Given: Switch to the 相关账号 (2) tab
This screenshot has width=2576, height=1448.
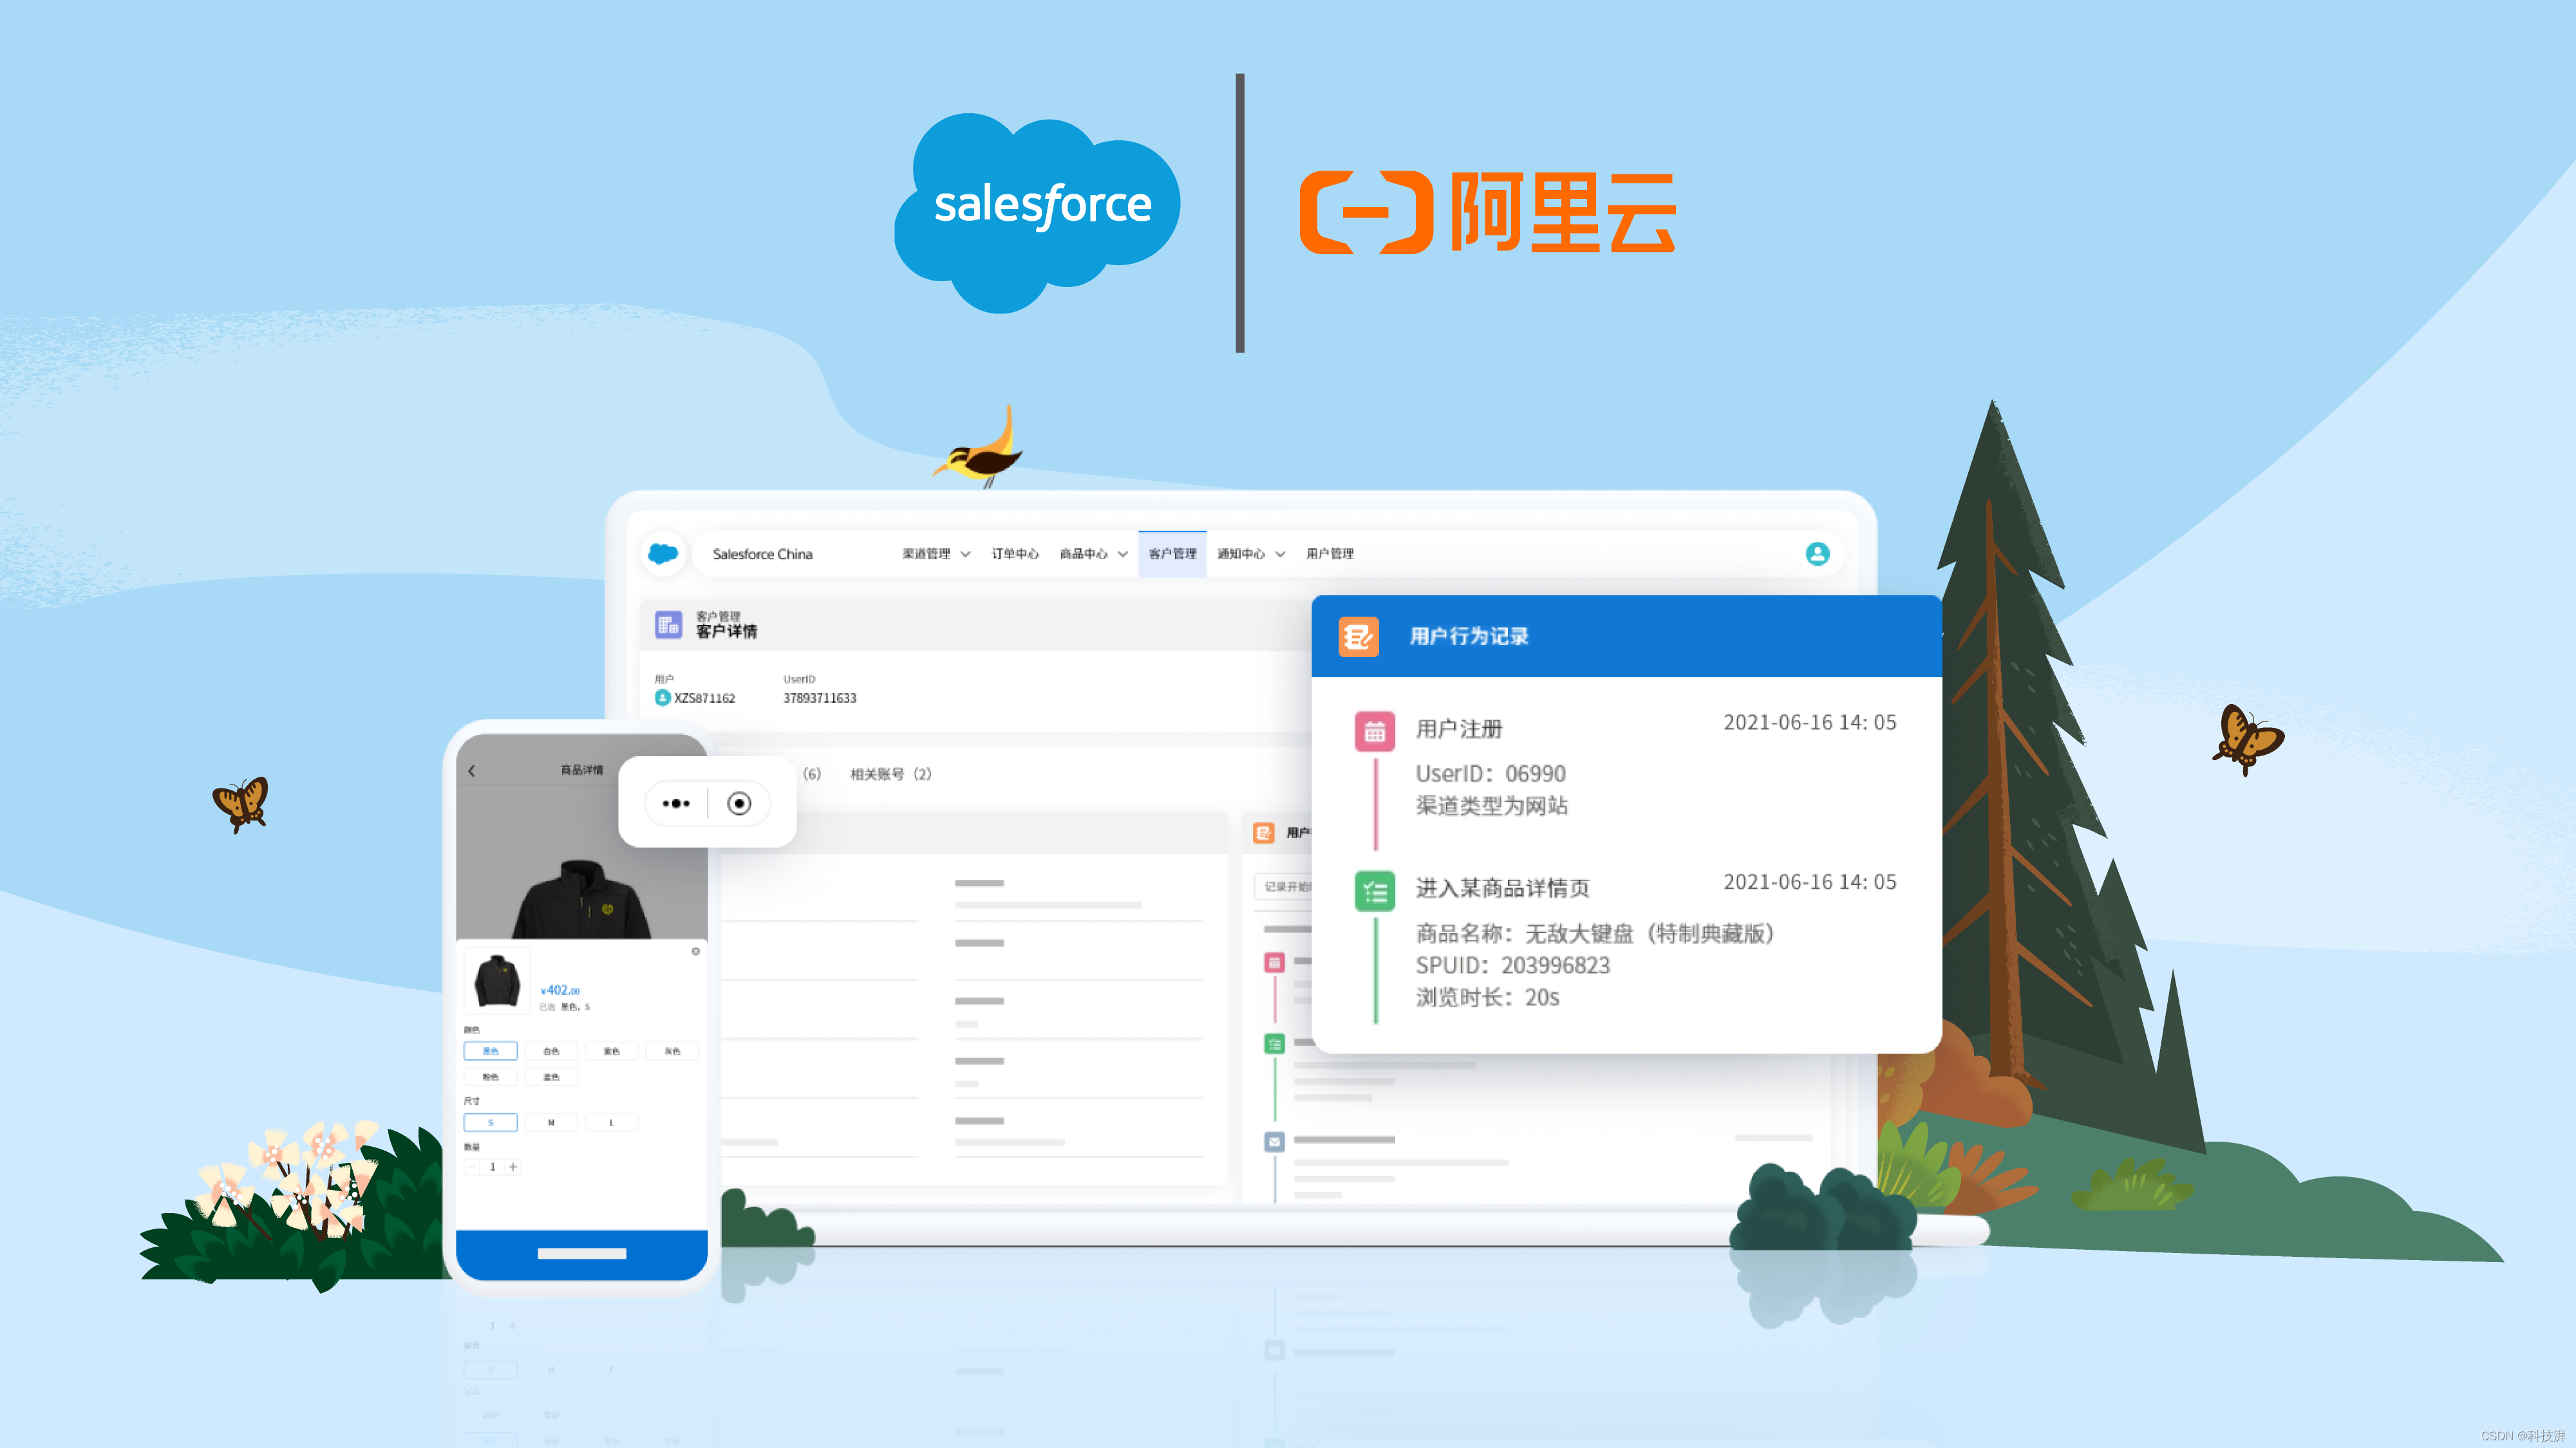Looking at the screenshot, I should coord(890,774).
